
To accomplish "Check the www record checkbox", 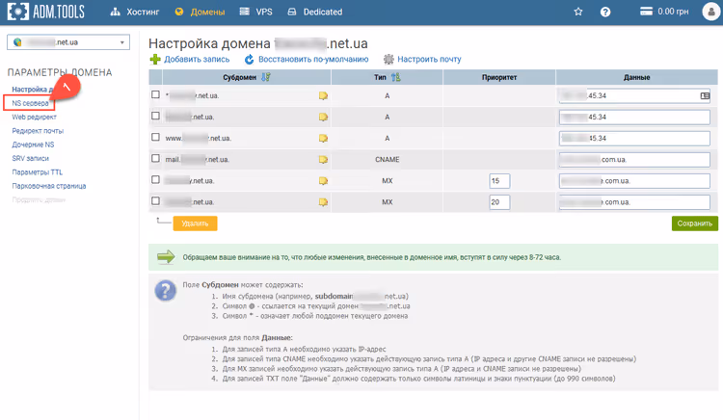I will (x=156, y=137).
